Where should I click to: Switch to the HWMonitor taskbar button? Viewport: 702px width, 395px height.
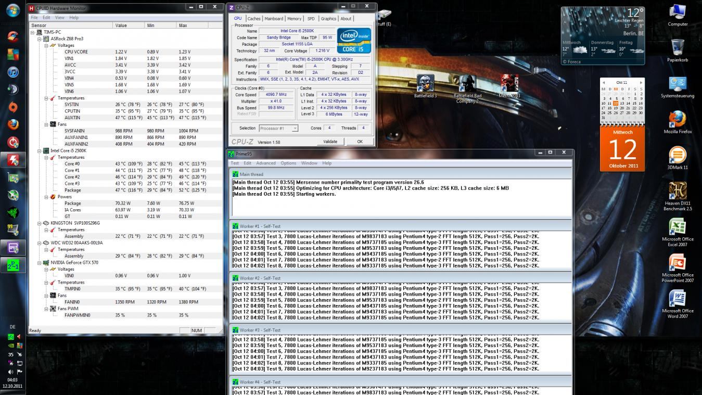point(13,160)
